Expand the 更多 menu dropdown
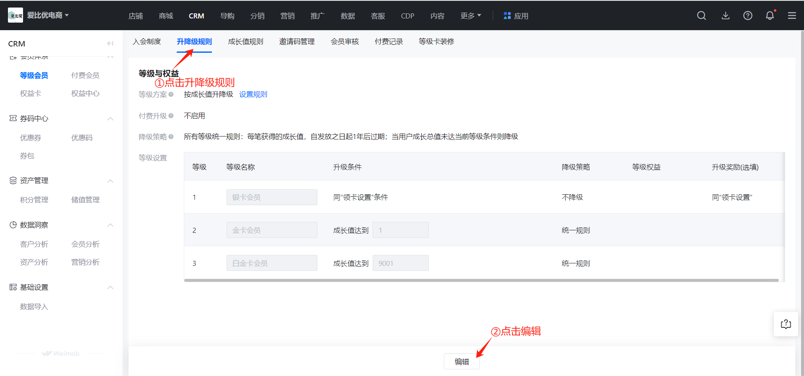The image size is (804, 376). (471, 15)
